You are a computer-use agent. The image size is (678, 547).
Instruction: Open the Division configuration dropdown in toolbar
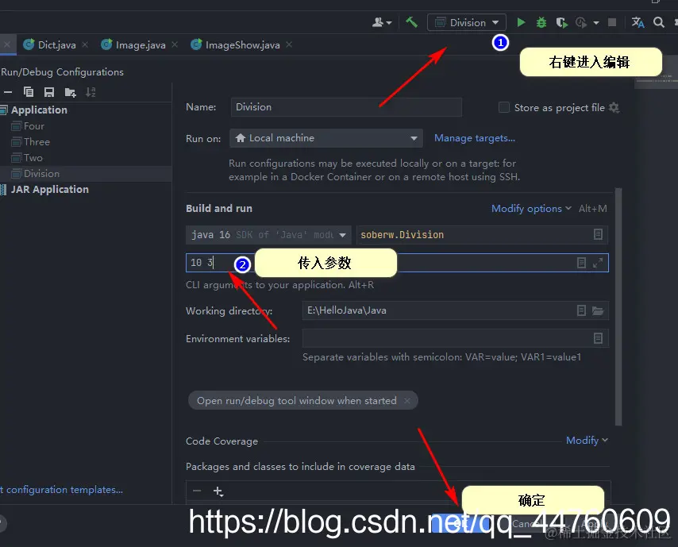466,22
